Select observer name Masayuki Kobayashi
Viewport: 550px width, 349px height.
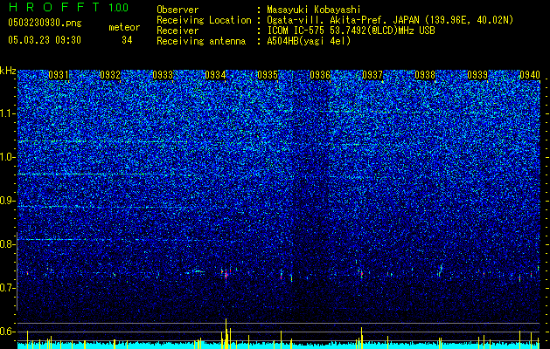[x=314, y=10]
